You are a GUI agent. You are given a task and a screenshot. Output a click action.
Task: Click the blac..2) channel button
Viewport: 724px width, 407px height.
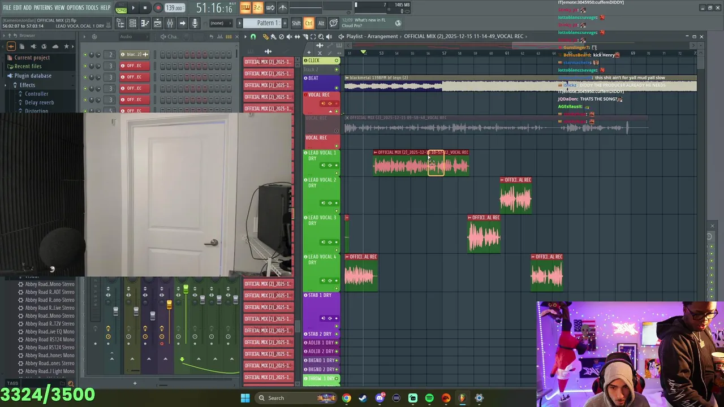134,54
